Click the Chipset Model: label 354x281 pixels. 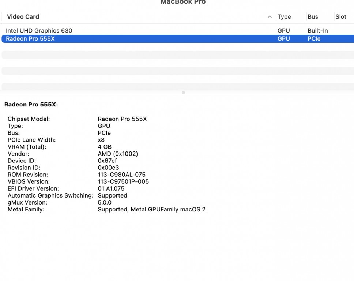pos(29,119)
